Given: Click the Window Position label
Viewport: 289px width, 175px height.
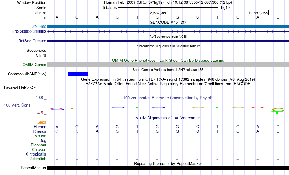Looking at the screenshot, I should 32,2.
